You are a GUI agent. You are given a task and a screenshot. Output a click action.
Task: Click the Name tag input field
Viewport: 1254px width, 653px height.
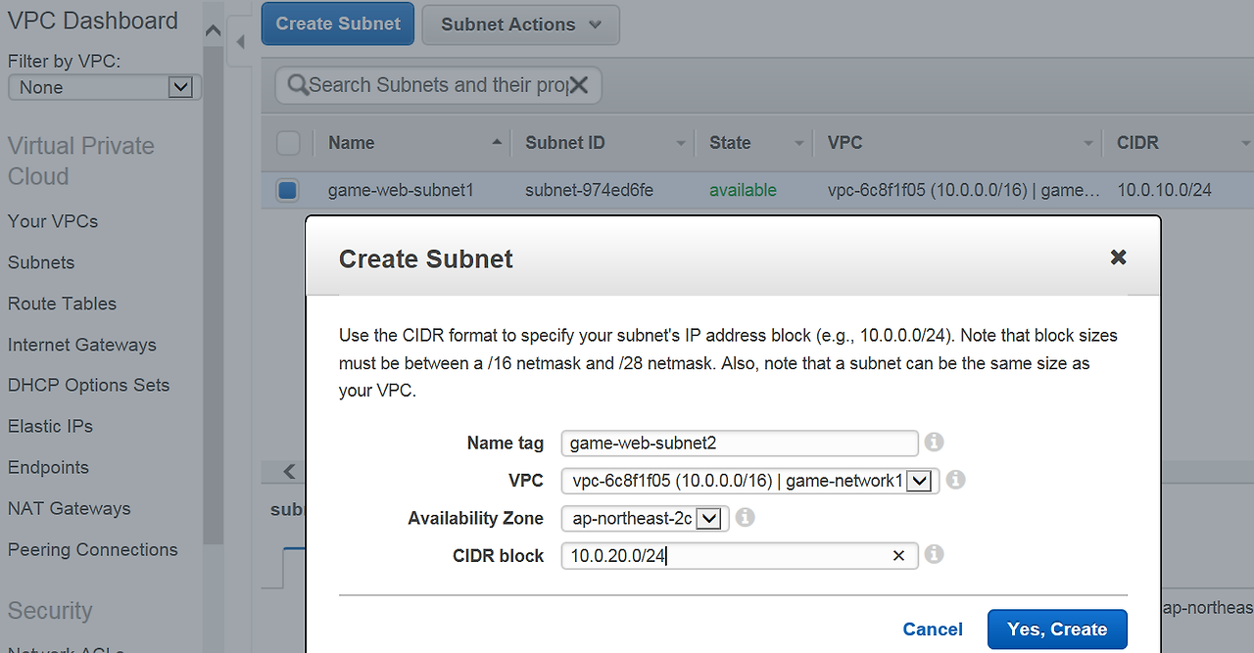pyautogui.click(x=740, y=443)
